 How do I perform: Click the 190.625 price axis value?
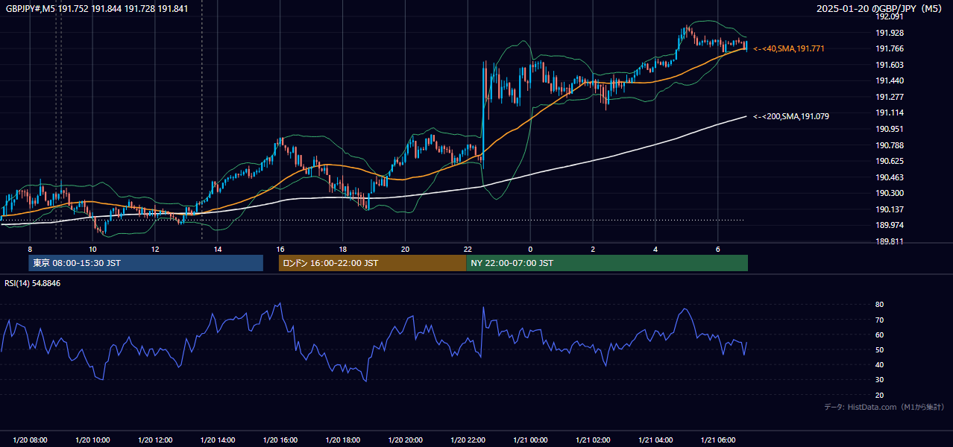pyautogui.click(x=889, y=161)
